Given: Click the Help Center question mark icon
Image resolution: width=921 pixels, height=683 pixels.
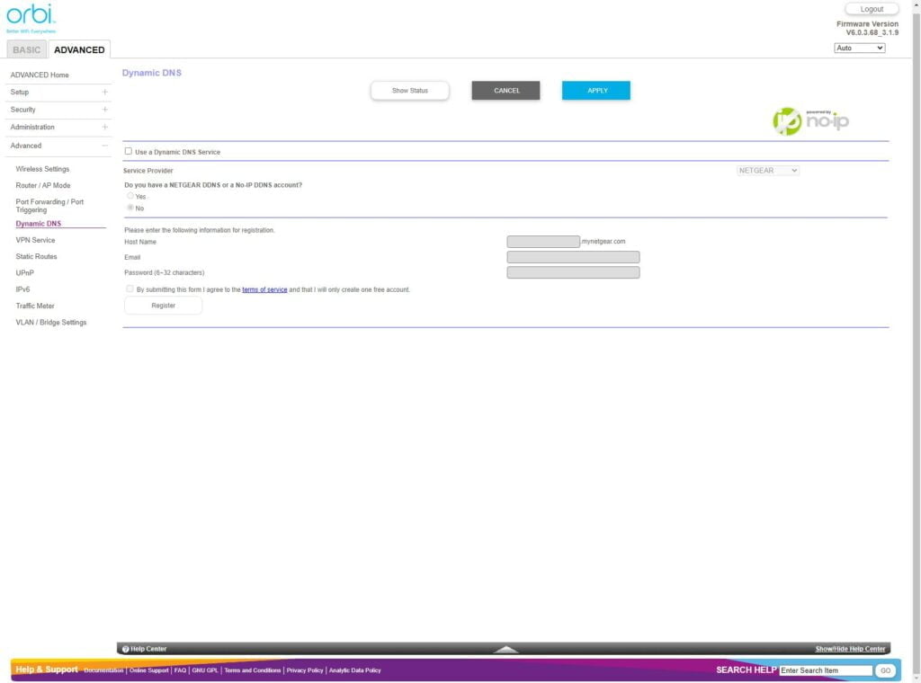Looking at the screenshot, I should pos(126,649).
